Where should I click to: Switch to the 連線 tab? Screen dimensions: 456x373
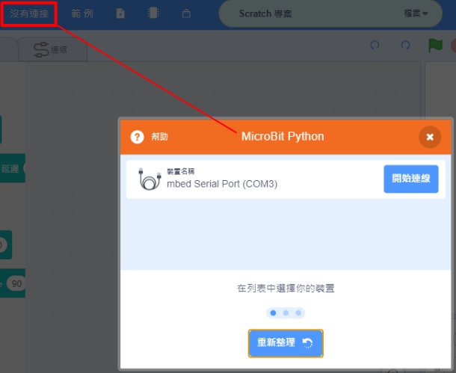51,49
